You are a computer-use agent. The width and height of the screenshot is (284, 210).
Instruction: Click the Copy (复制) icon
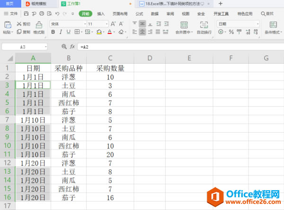(19, 32)
